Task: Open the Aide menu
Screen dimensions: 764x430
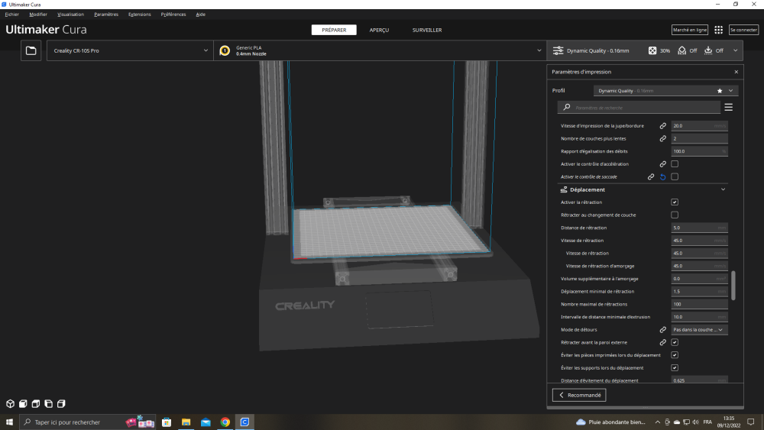Action: 200,15
